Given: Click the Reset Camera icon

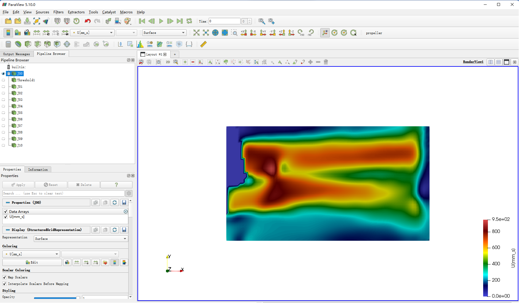Looking at the screenshot, I should pyautogui.click(x=196, y=33).
